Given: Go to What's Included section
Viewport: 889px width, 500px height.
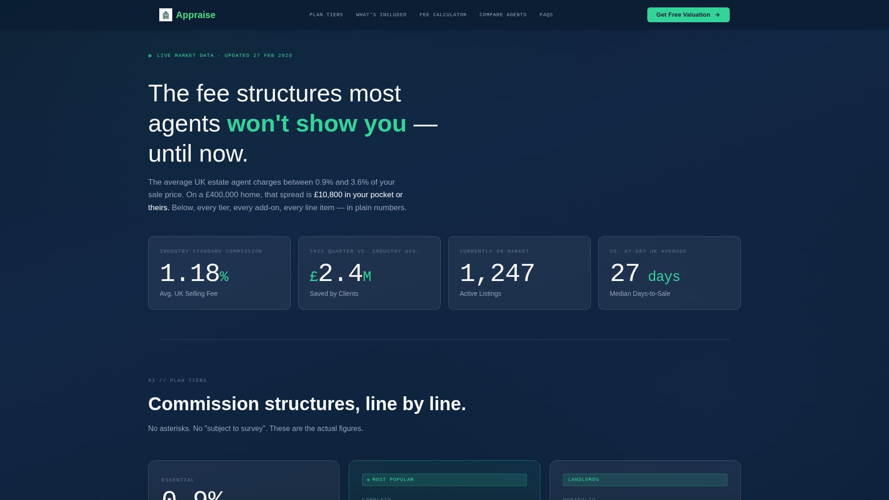Looking at the screenshot, I should click(x=381, y=15).
